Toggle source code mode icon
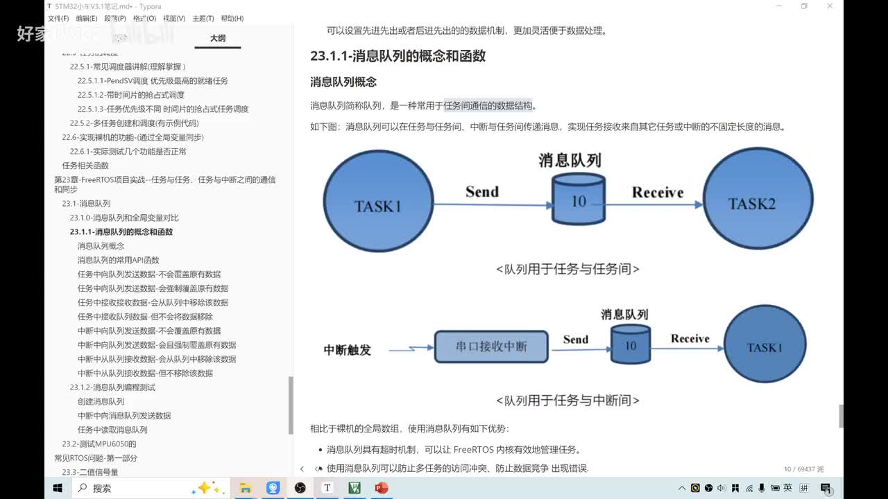 (318, 469)
